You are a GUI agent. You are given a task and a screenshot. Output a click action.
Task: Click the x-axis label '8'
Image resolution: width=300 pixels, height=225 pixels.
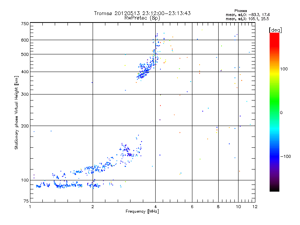pyautogui.click(x=218, y=207)
